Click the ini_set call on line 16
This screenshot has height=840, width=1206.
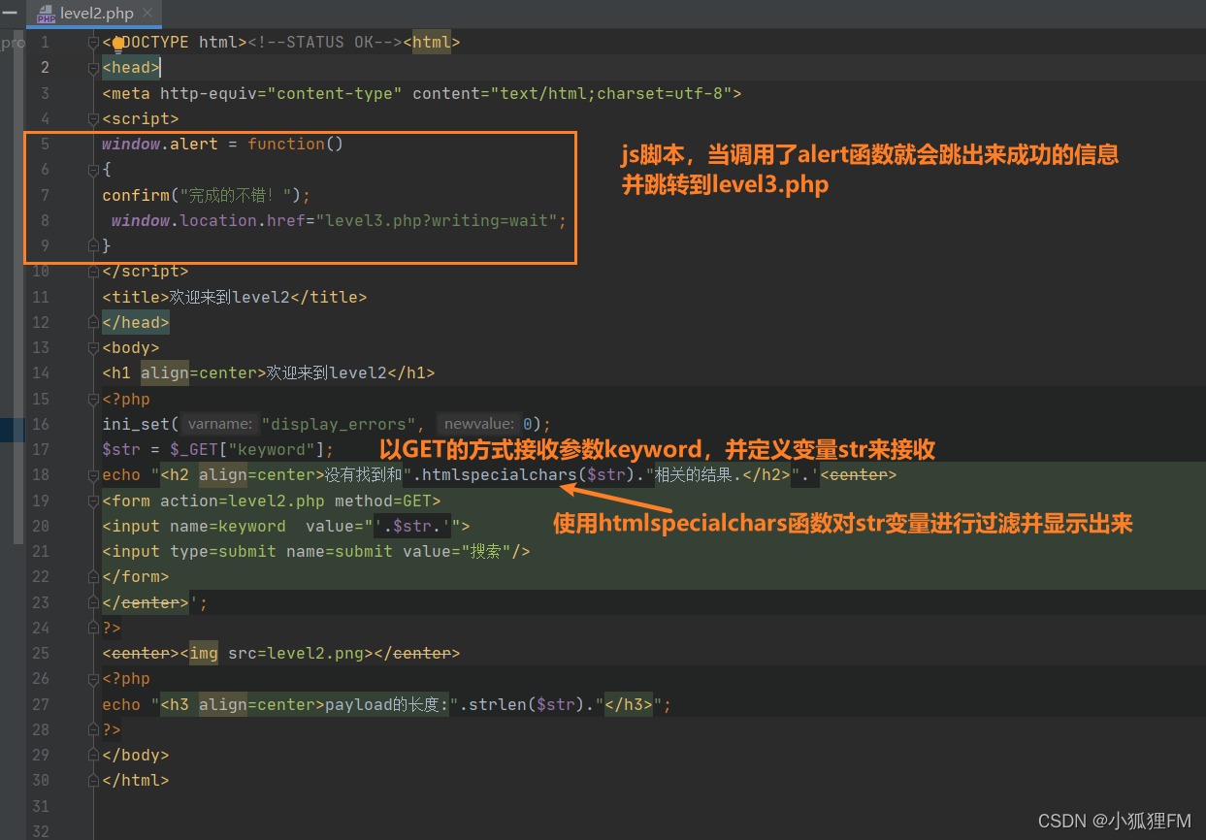pyautogui.click(x=327, y=424)
